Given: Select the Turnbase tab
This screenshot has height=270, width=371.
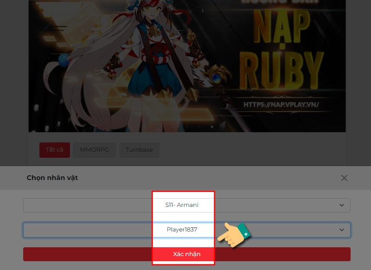Looking at the screenshot, I should tap(139, 150).
